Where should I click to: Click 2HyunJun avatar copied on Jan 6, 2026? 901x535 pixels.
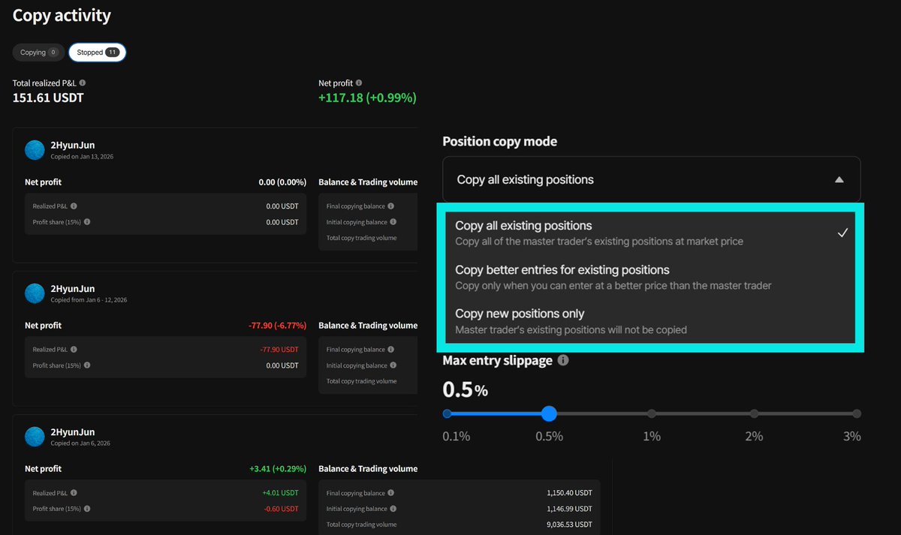tap(35, 437)
